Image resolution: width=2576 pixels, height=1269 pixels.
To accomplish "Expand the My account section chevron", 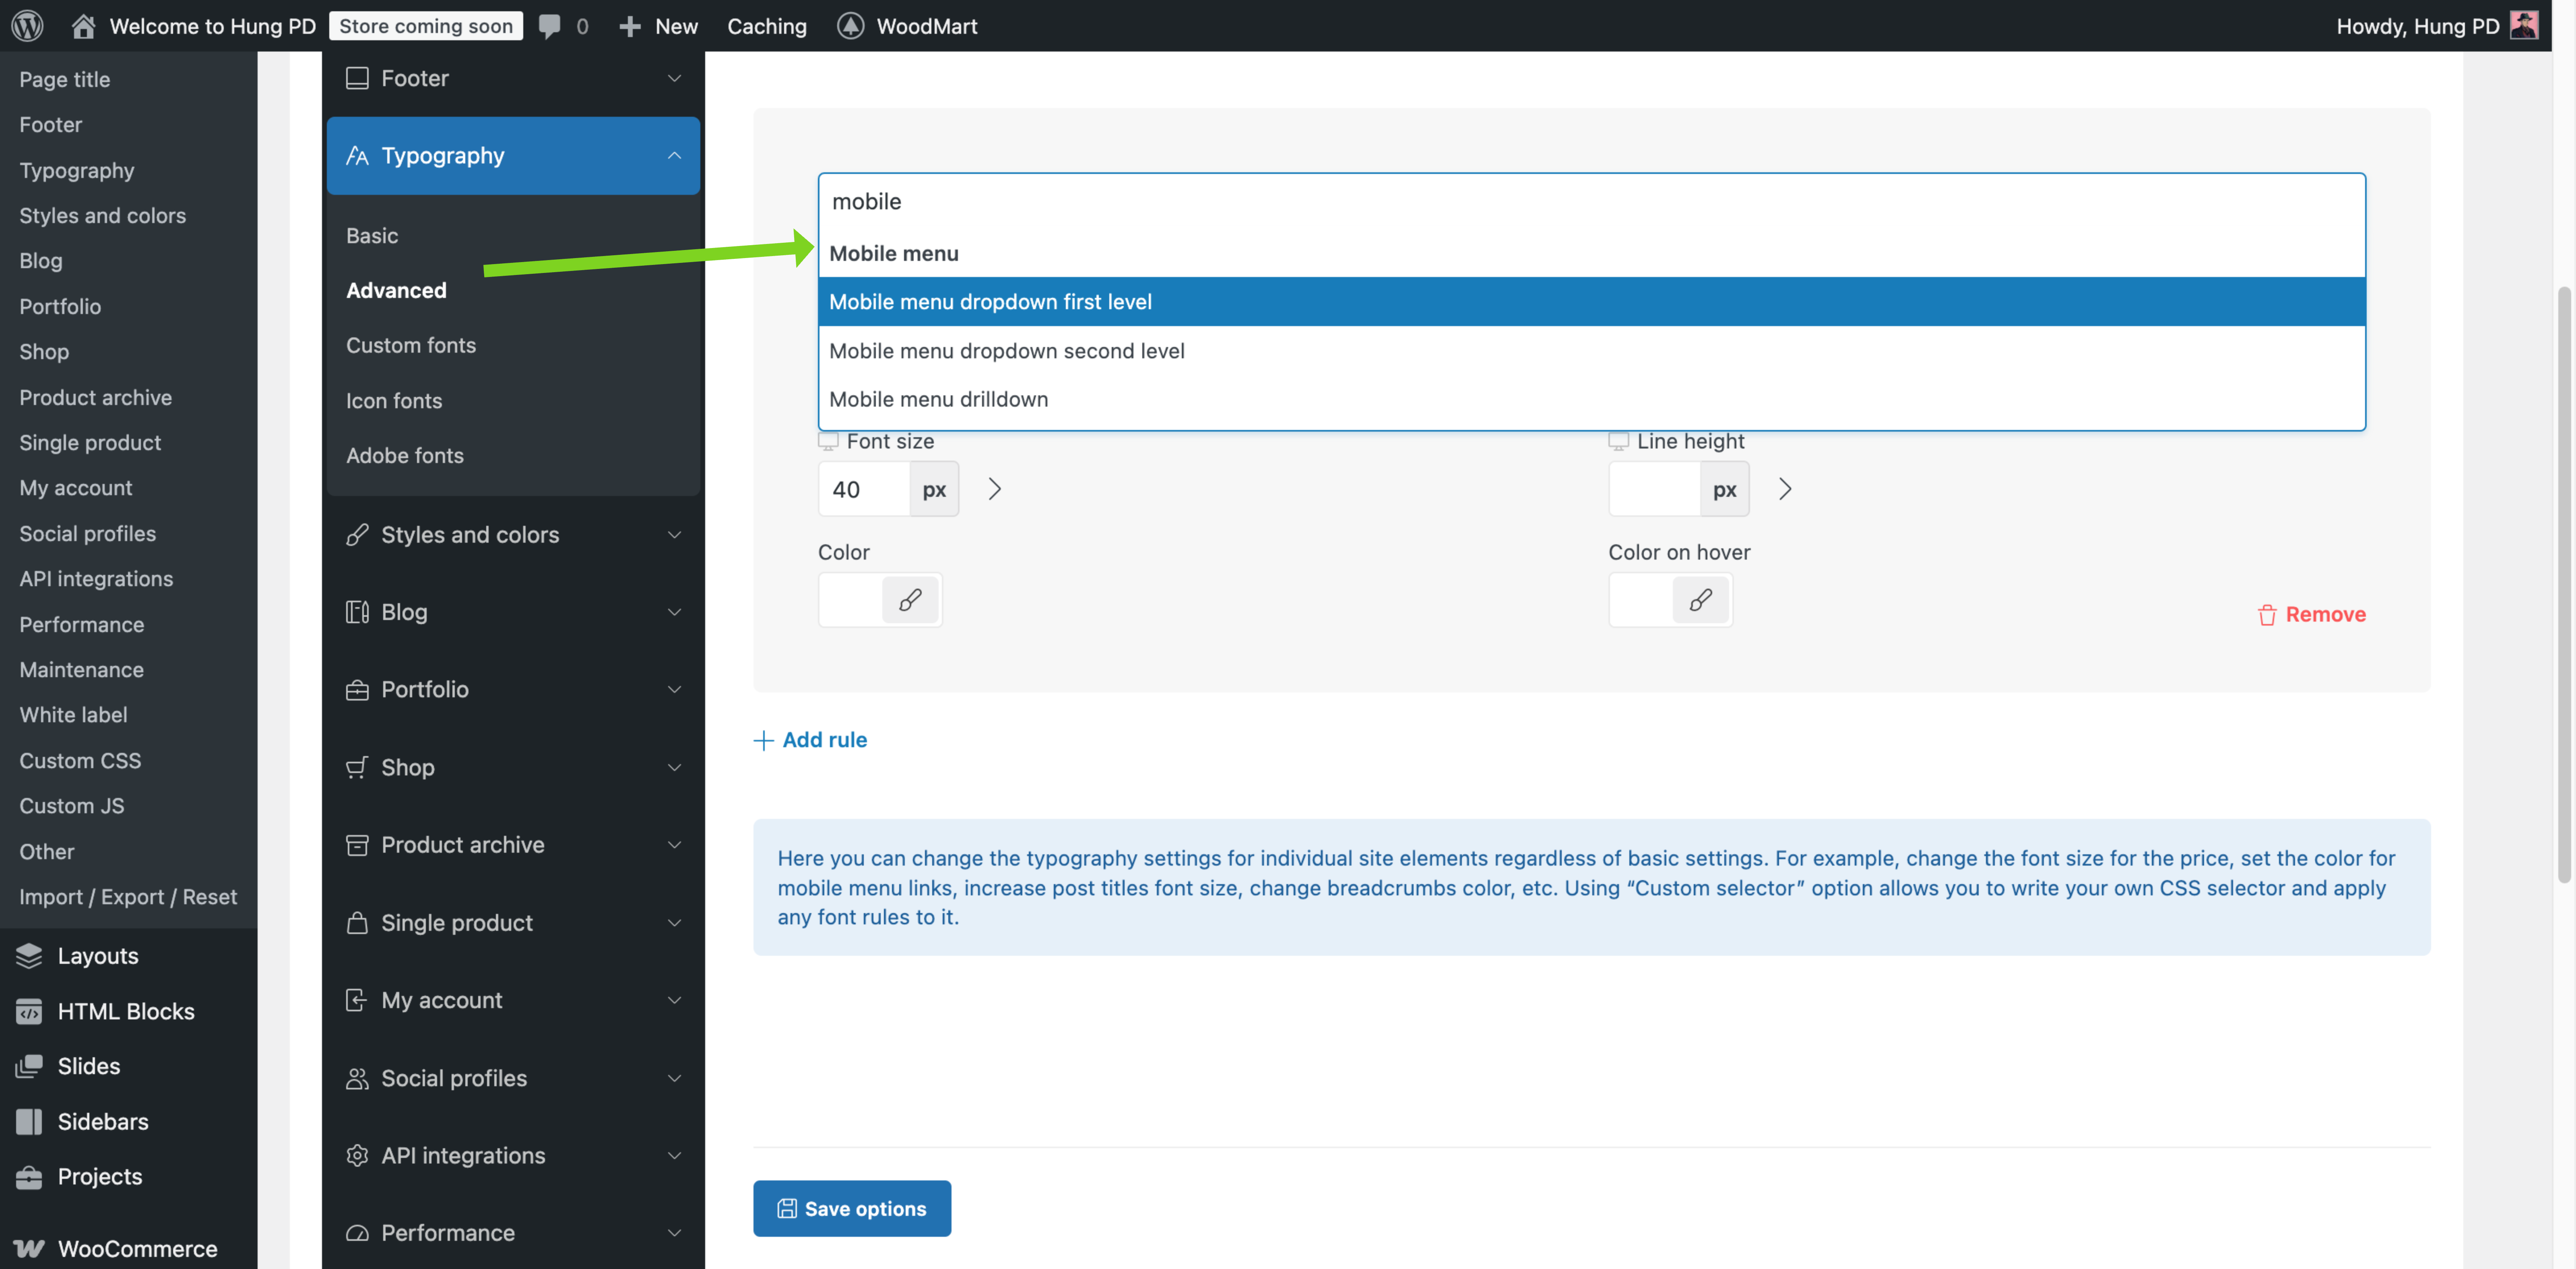I will 674,1000.
